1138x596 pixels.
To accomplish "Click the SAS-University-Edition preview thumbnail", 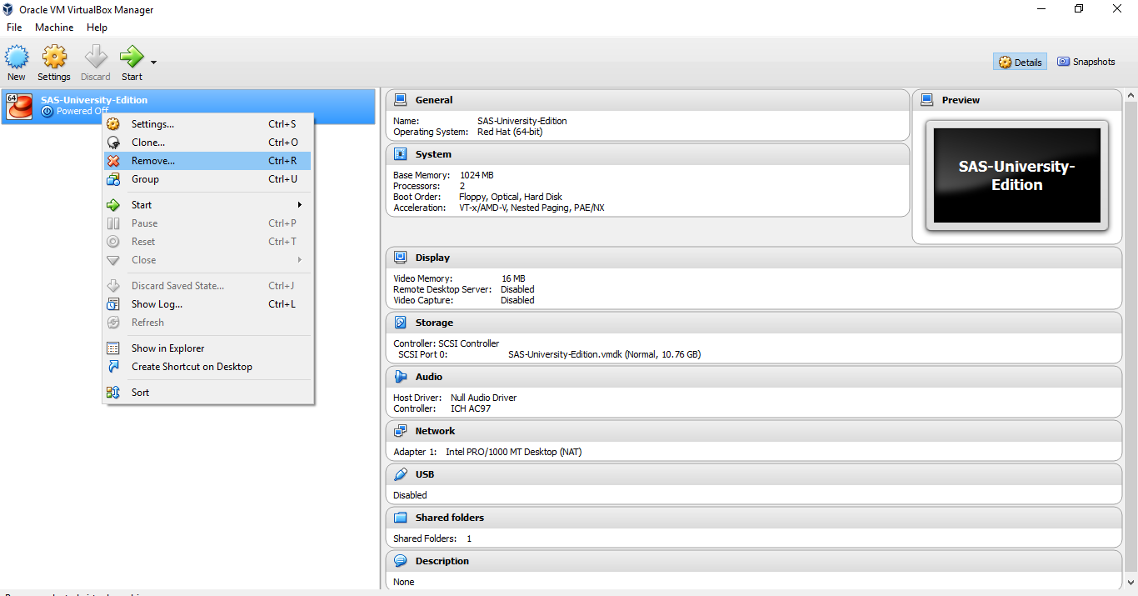I will pos(1017,175).
